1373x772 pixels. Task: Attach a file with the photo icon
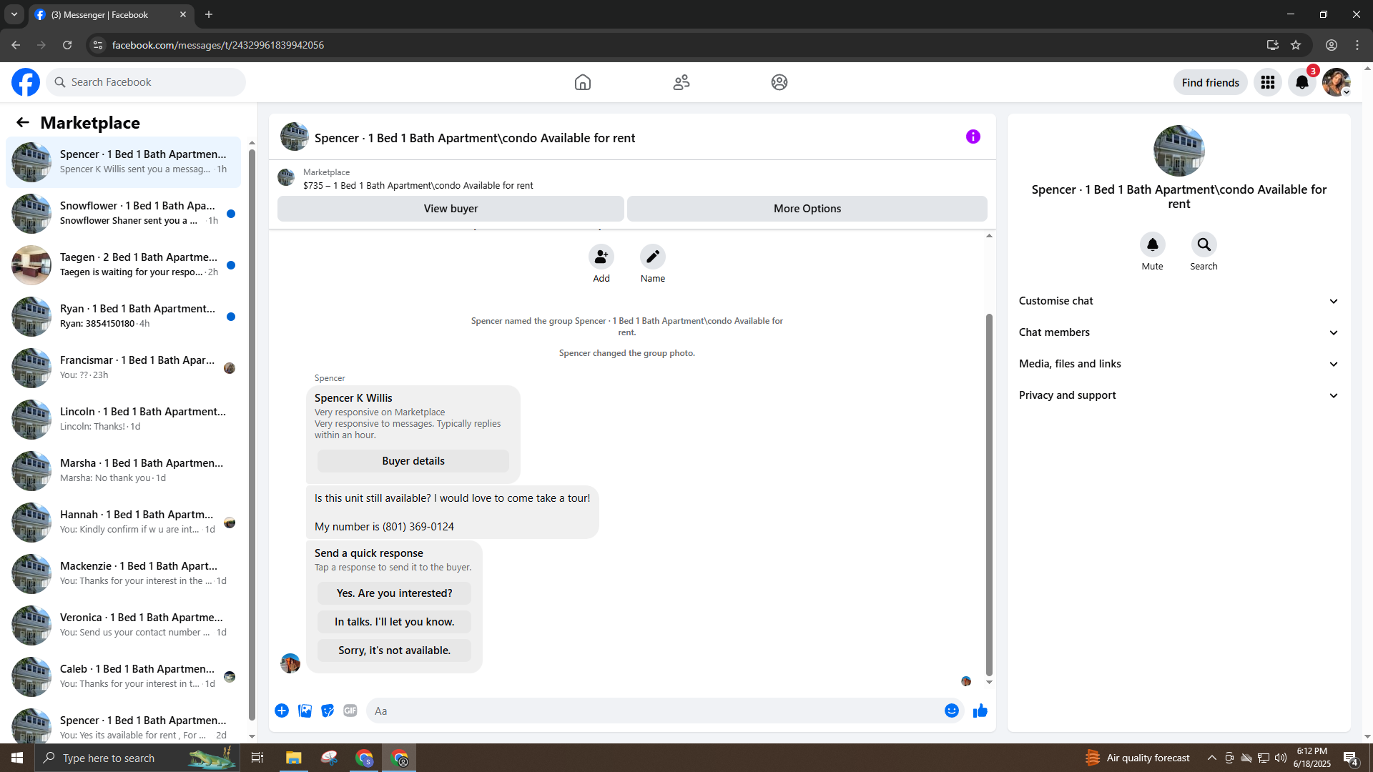pyautogui.click(x=305, y=711)
